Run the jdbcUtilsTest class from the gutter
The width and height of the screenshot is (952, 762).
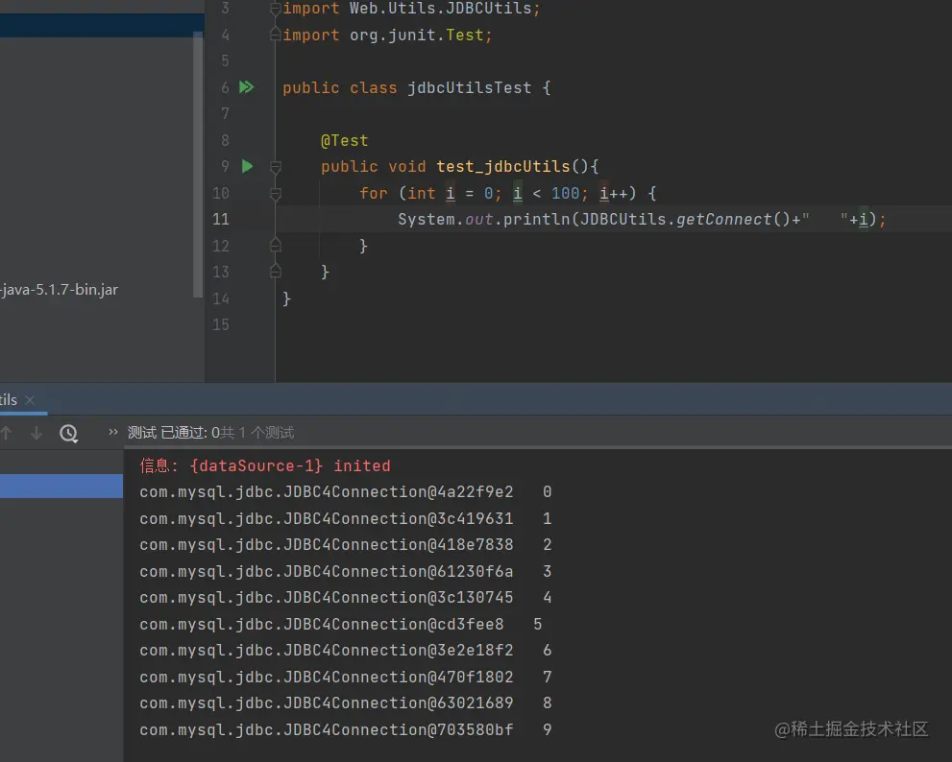[x=247, y=87]
